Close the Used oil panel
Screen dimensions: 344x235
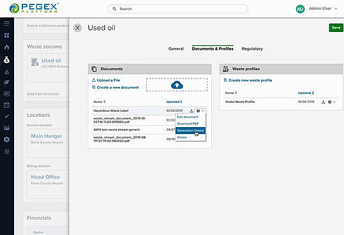(77, 27)
